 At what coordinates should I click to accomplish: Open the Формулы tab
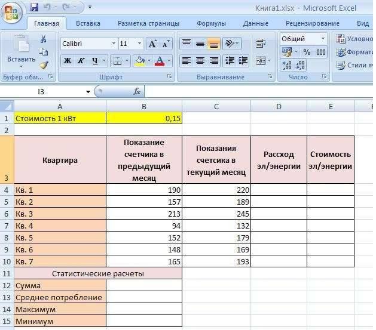(x=211, y=23)
